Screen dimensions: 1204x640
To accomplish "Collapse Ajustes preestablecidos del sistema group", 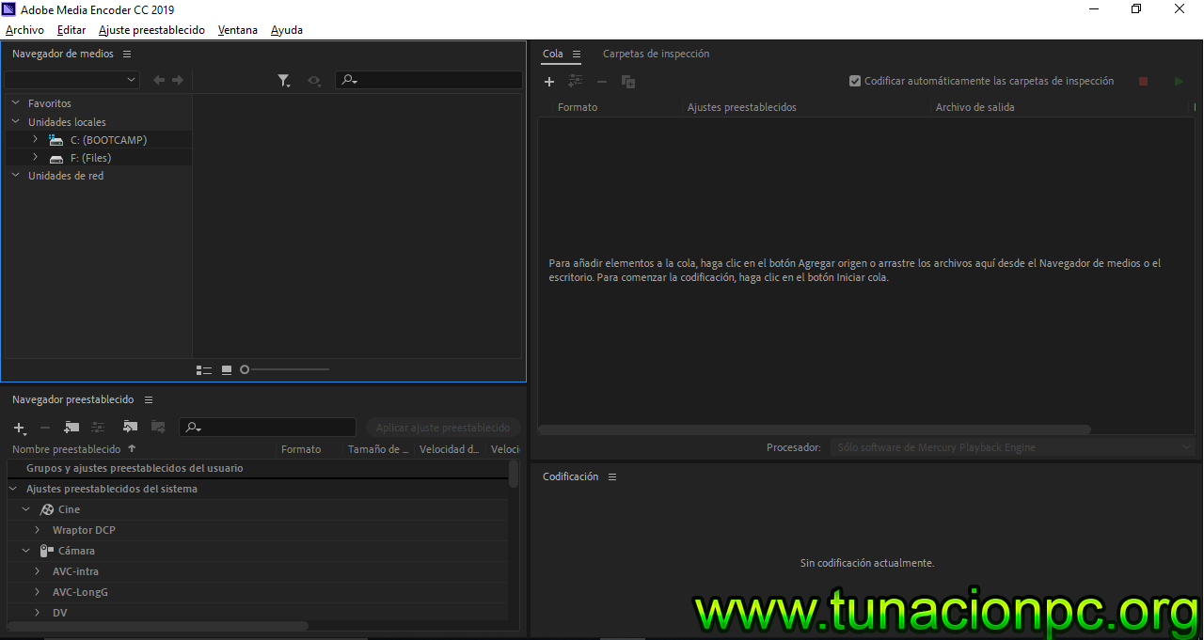I will [x=13, y=489].
